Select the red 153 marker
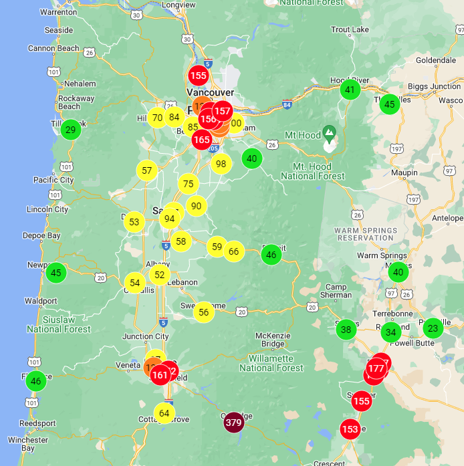This screenshot has width=464, height=466. [350, 429]
